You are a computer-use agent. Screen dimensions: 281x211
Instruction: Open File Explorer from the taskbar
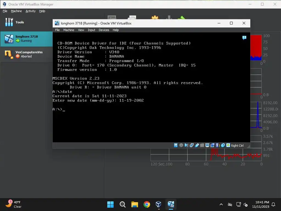tap(134, 204)
